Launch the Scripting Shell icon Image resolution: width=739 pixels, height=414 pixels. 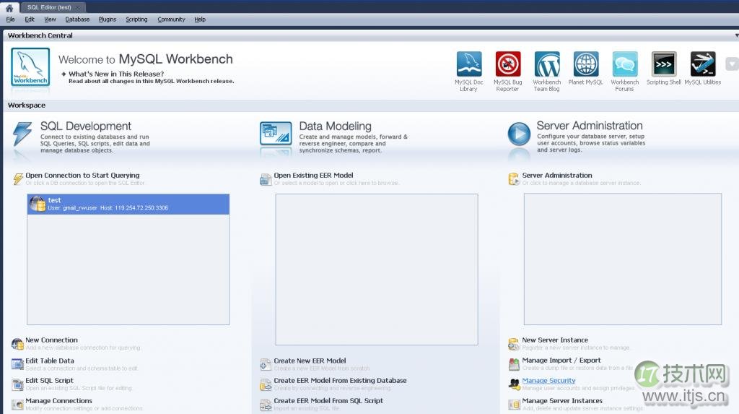(663, 65)
